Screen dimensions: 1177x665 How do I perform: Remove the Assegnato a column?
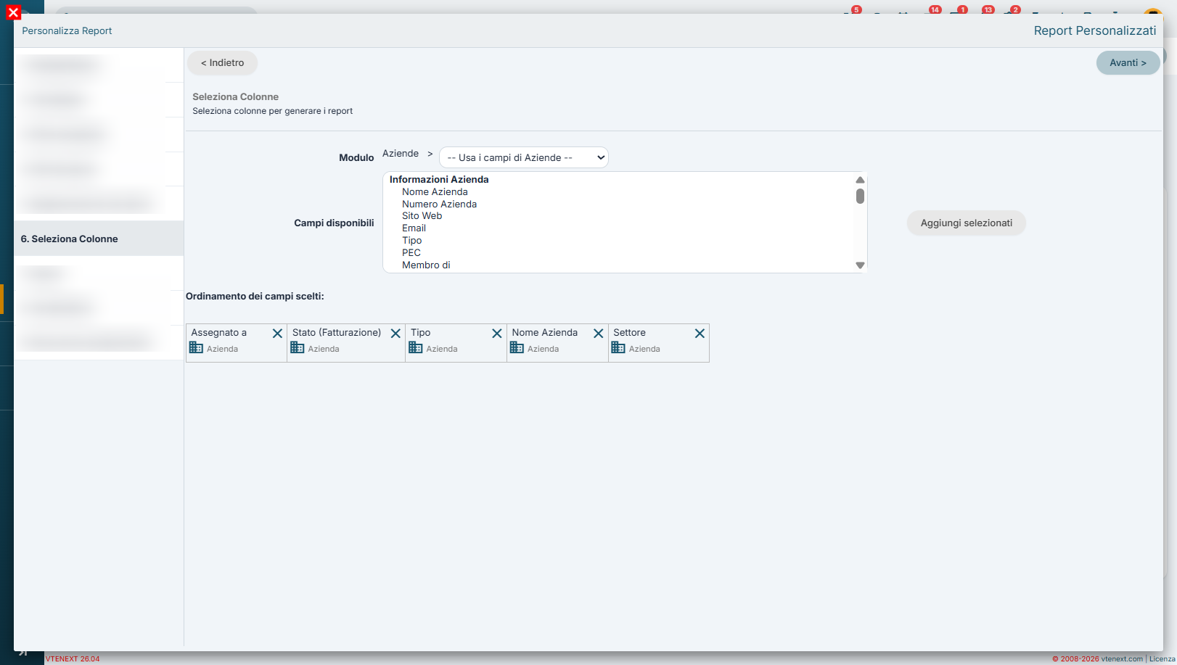click(x=277, y=334)
